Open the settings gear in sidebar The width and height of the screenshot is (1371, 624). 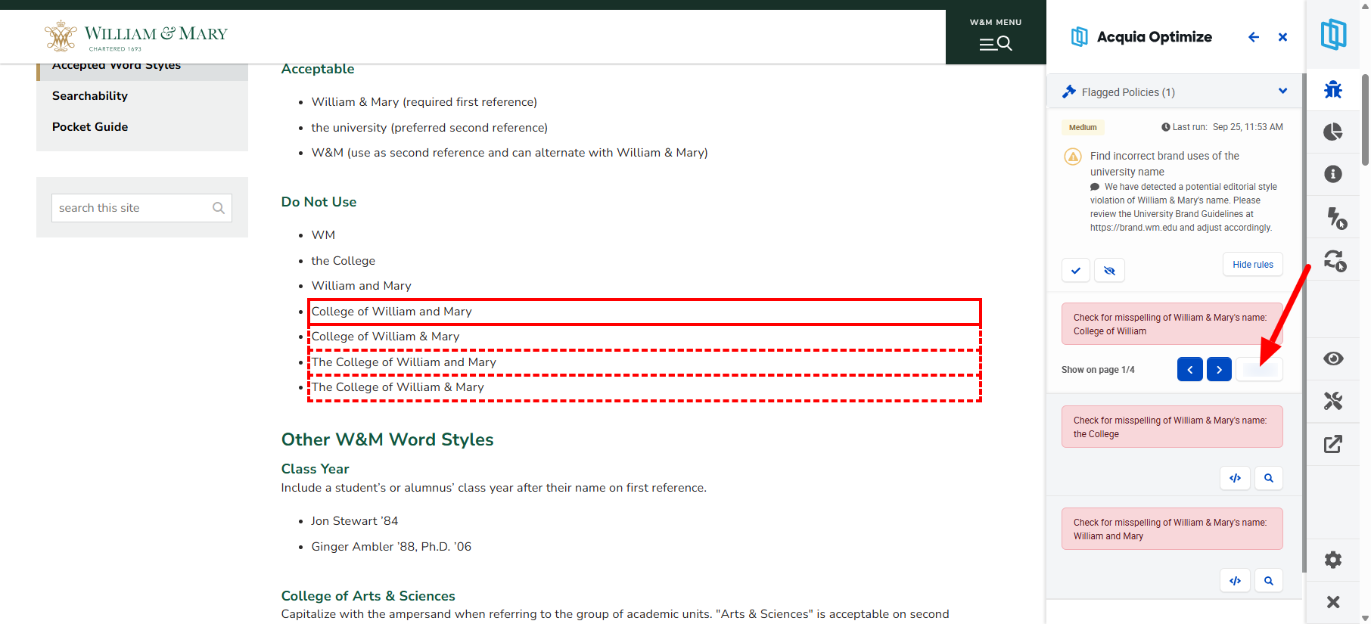[1333, 560]
